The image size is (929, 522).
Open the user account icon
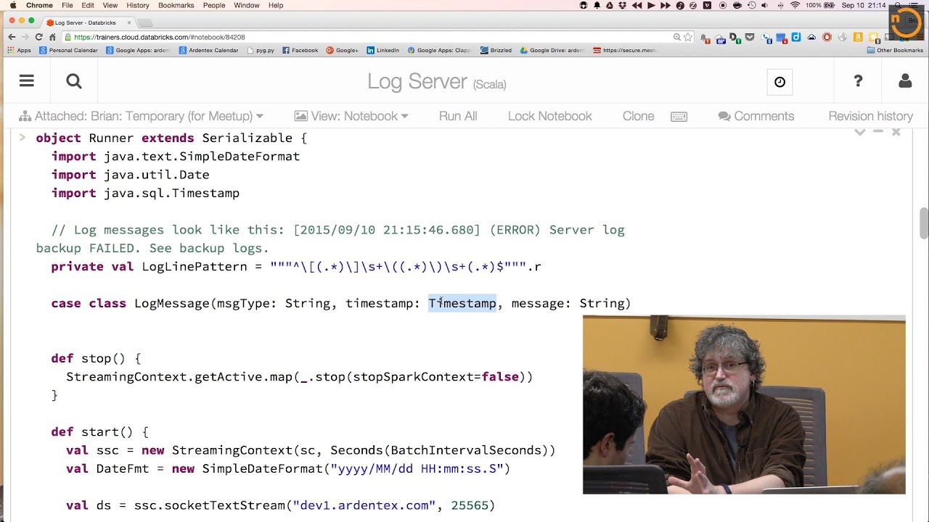click(905, 81)
